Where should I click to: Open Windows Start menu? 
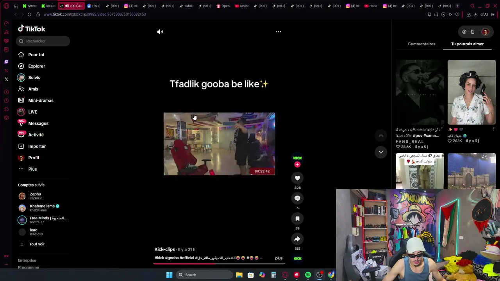[169, 275]
